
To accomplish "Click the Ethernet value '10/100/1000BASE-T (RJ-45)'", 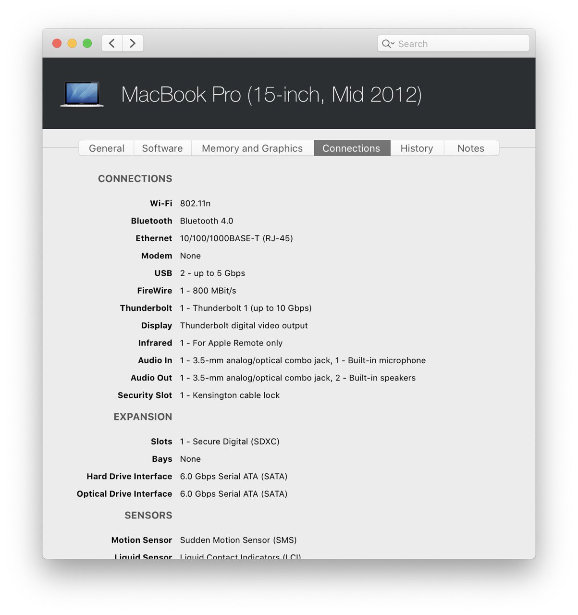I will pyautogui.click(x=236, y=238).
